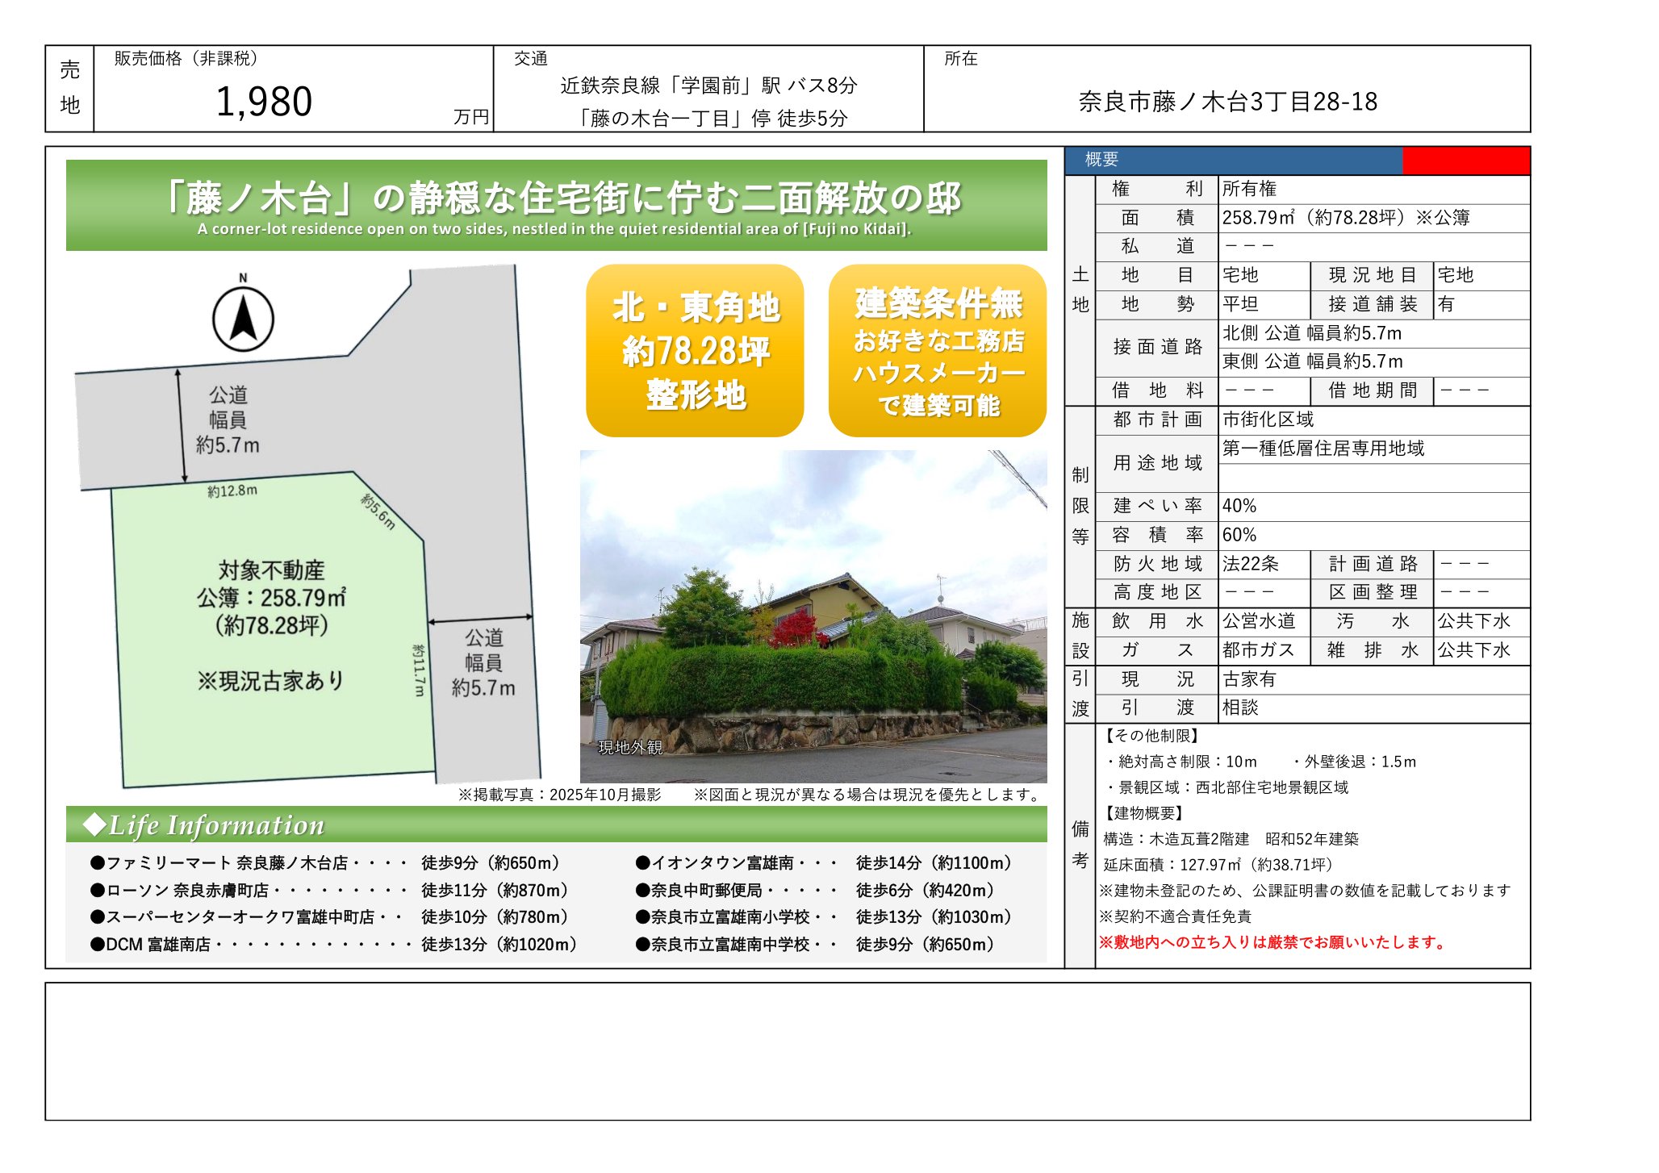Click the north road width arrow
This screenshot has height=1173, width=1659.
click(x=182, y=425)
